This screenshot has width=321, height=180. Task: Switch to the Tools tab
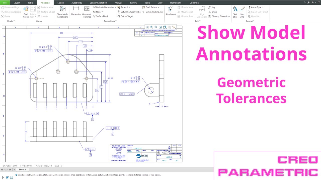click(147, 3)
